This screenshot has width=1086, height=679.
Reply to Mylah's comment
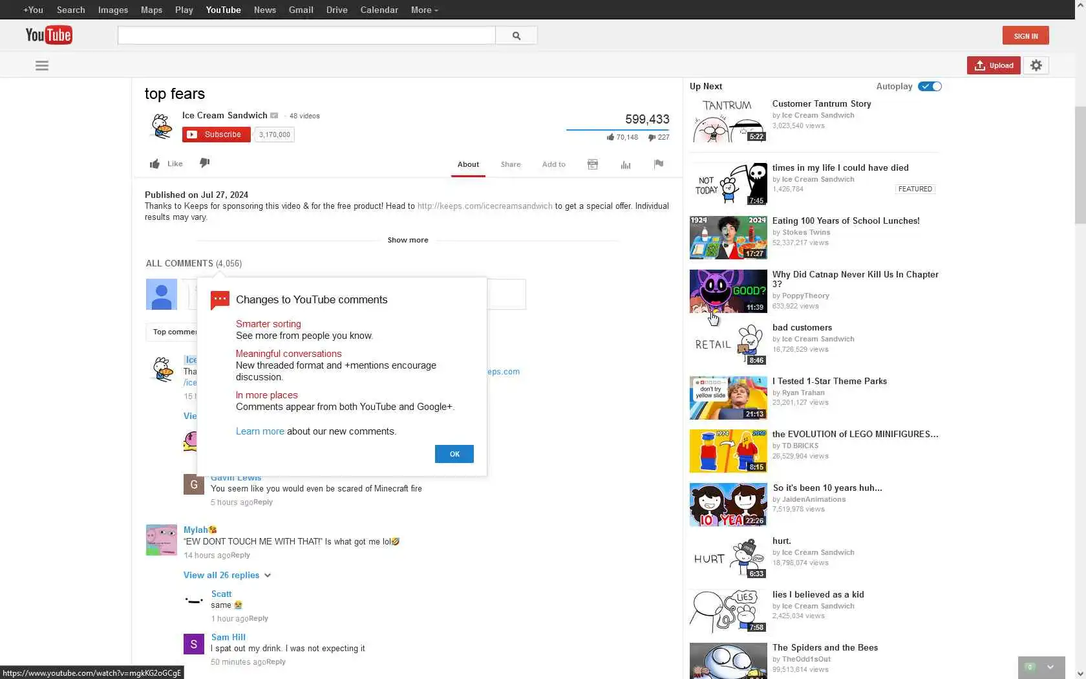coord(240,555)
